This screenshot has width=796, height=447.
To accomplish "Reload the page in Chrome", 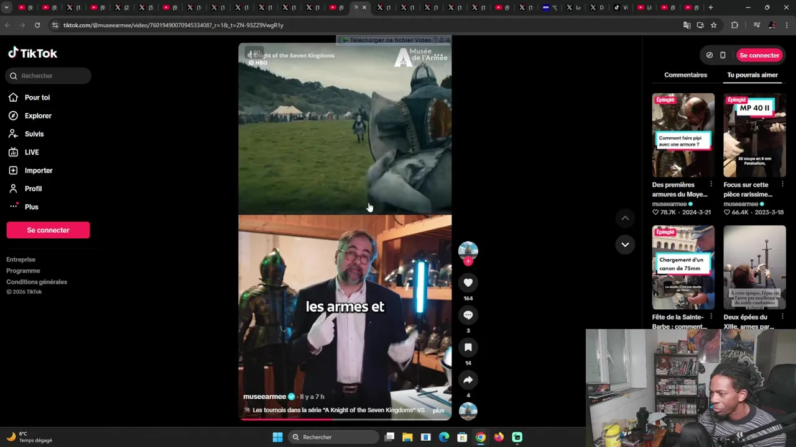I will pyautogui.click(x=37, y=25).
